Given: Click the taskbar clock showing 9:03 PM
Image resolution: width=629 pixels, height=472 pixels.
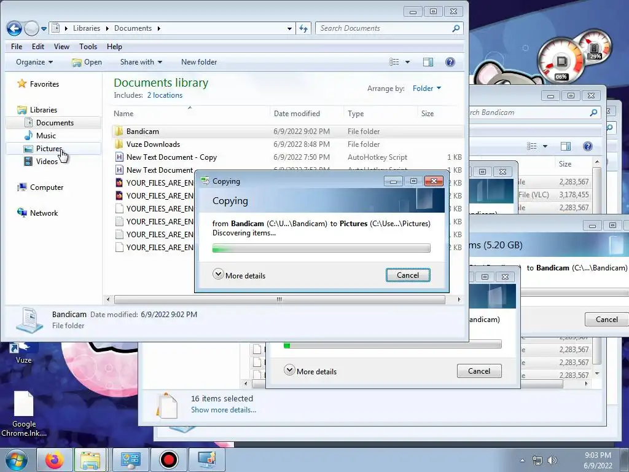Looking at the screenshot, I should pos(598,460).
